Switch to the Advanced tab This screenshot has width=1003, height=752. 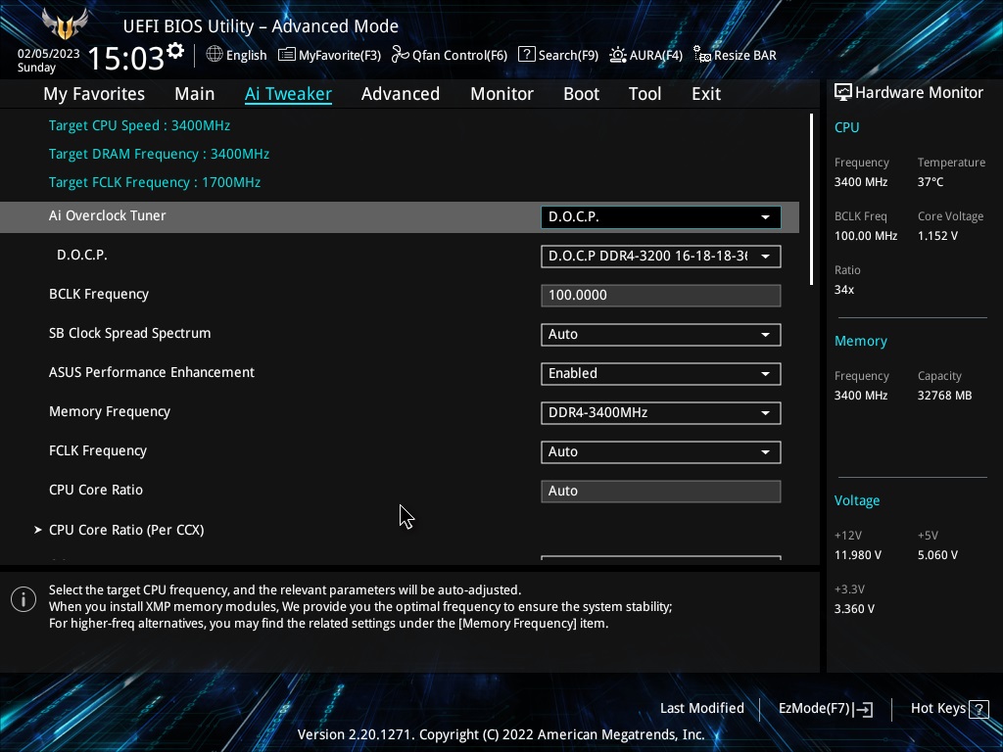[401, 93]
